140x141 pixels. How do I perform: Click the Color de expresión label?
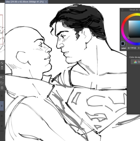[x=134, y=57]
